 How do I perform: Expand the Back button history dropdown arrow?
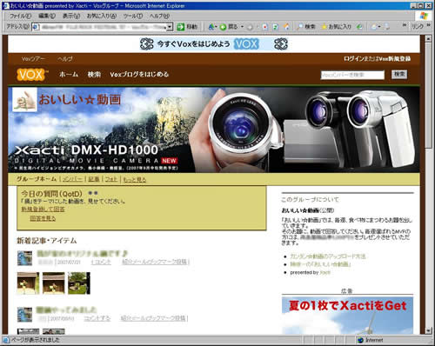pos(242,27)
